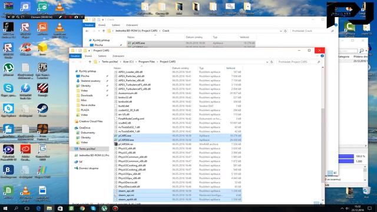Open the Sdílení tab in Project CARS window
This screenshot has height=212, width=377.
(x=102, y=56)
